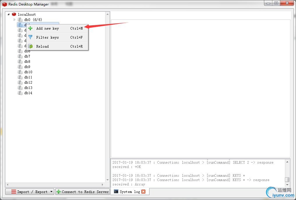The image size is (296, 200).
Task: Select the db7 tree row
Action: click(x=27, y=56)
